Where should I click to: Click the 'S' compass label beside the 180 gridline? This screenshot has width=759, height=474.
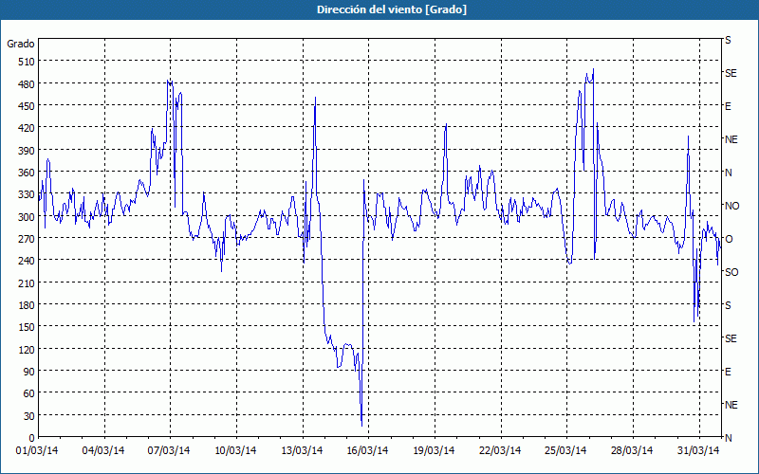pos(728,305)
